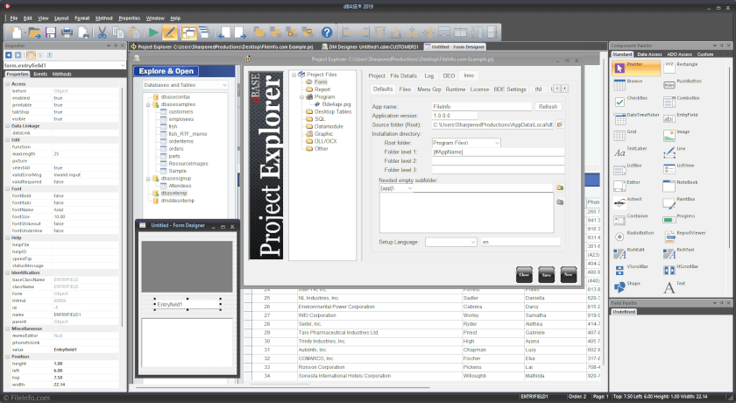Open the Databases and Tables dropdown
Screen dimensions: 736x403
click(x=224, y=85)
